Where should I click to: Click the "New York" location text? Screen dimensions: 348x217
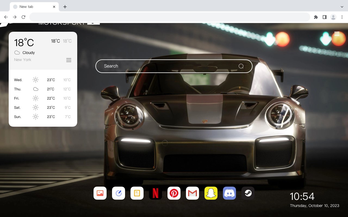pos(23,60)
